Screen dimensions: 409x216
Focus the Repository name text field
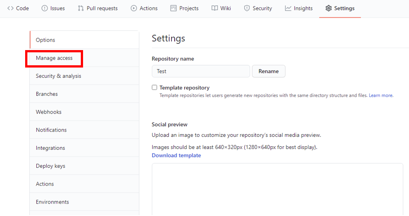pos(201,71)
